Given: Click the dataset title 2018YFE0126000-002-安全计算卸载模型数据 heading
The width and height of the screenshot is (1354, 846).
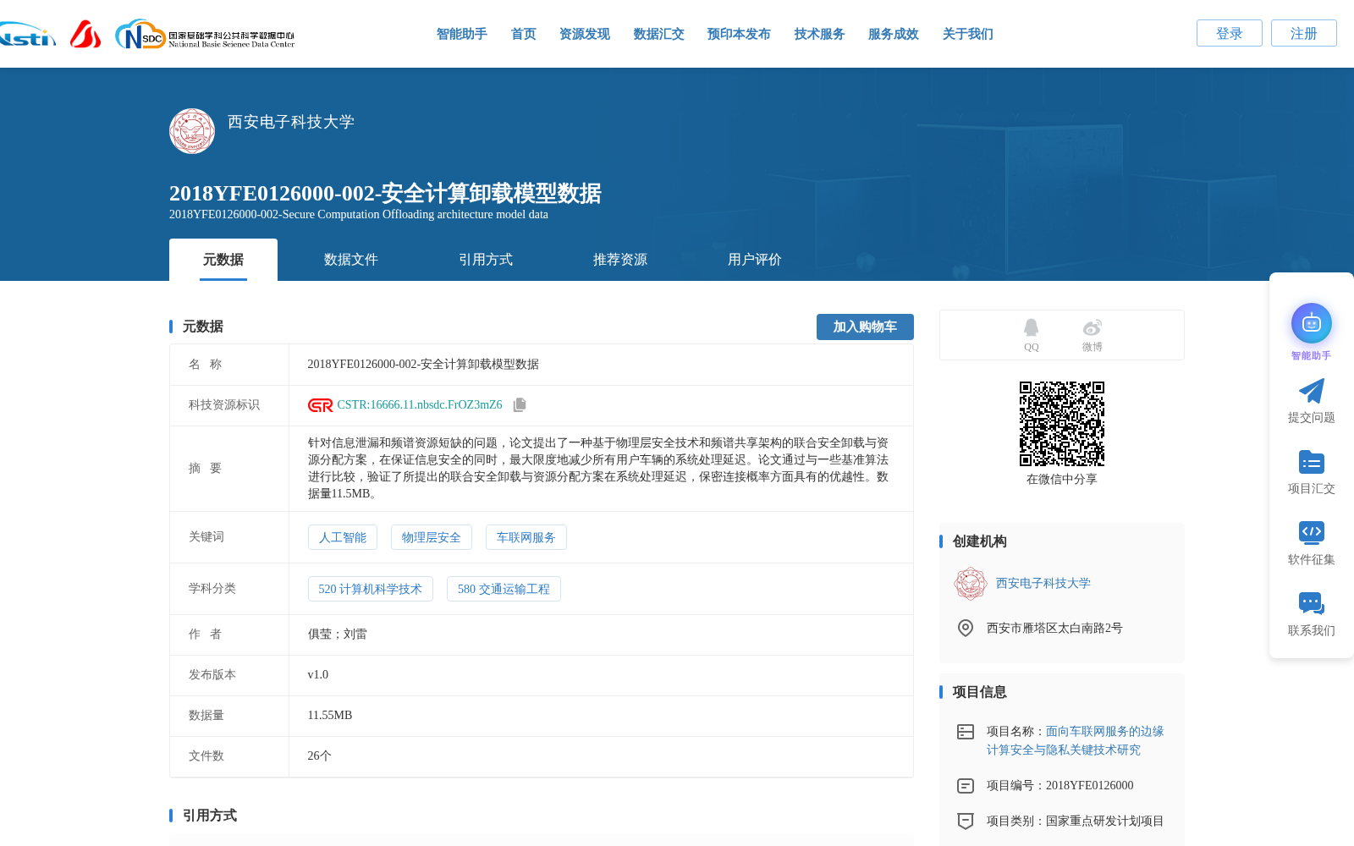Looking at the screenshot, I should click(x=385, y=193).
